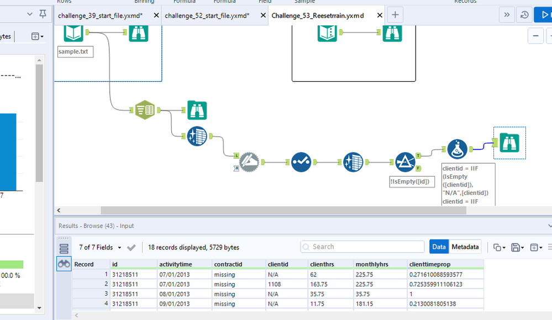Viewport: 552px width, 320px height.
Task: Expand the copy results dropdown
Action: pyautogui.click(x=500, y=247)
